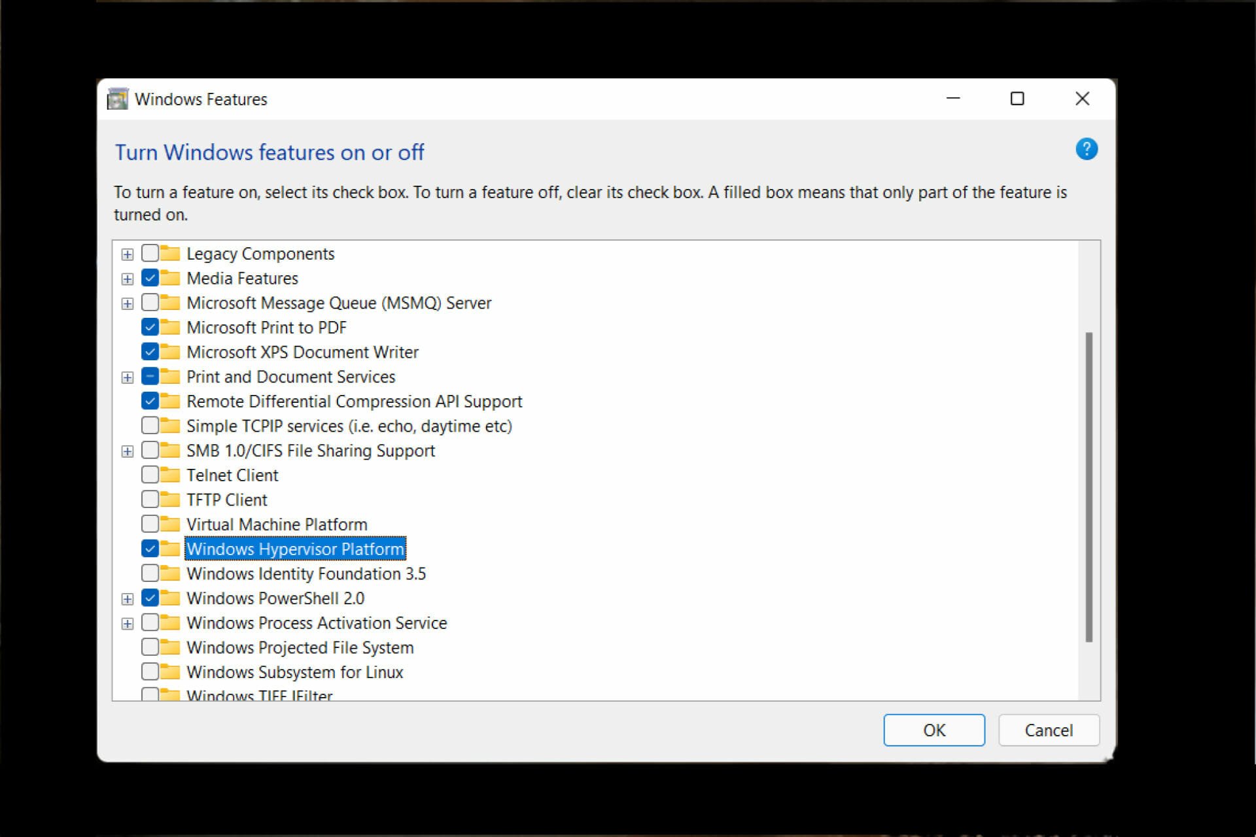Minimize the Windows Features window

click(953, 99)
